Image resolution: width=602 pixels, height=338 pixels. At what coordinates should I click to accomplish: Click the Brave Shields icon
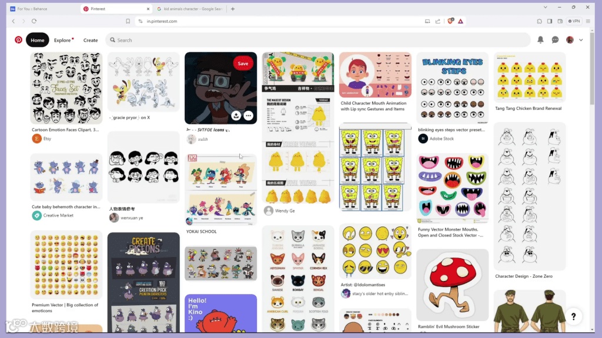click(x=450, y=21)
